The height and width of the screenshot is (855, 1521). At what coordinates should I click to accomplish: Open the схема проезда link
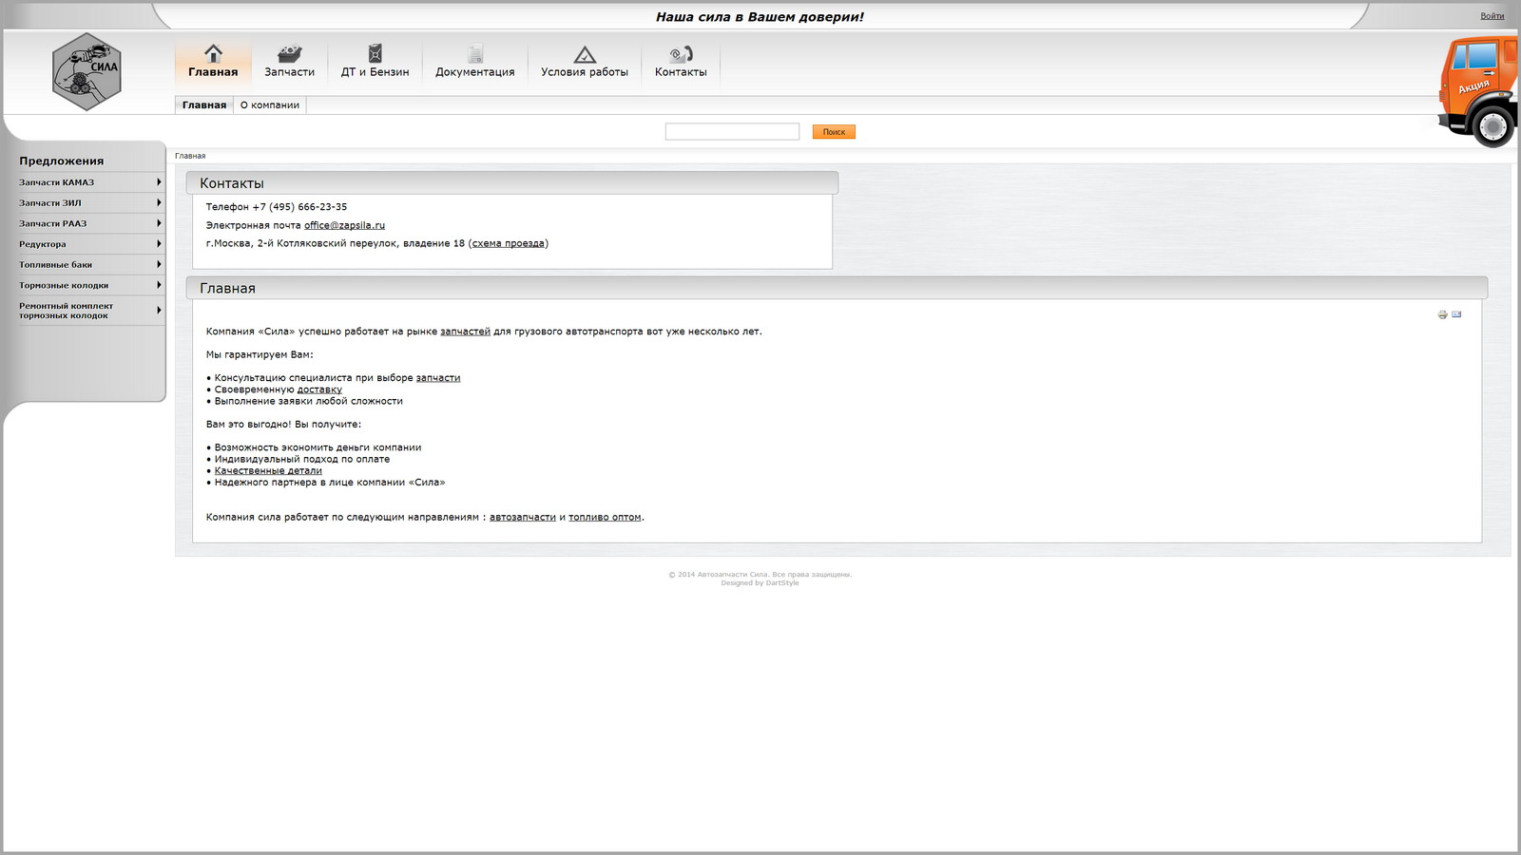coord(509,243)
